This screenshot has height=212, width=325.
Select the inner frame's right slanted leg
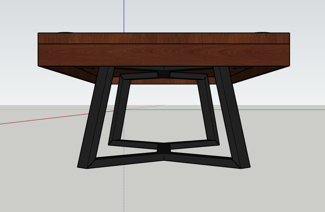coord(208,109)
